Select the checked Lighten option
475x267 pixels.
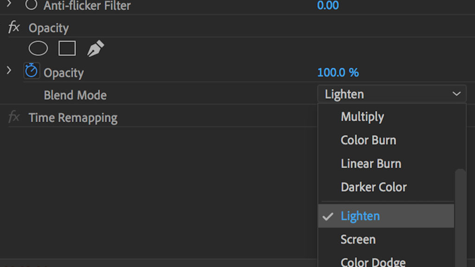(x=360, y=216)
